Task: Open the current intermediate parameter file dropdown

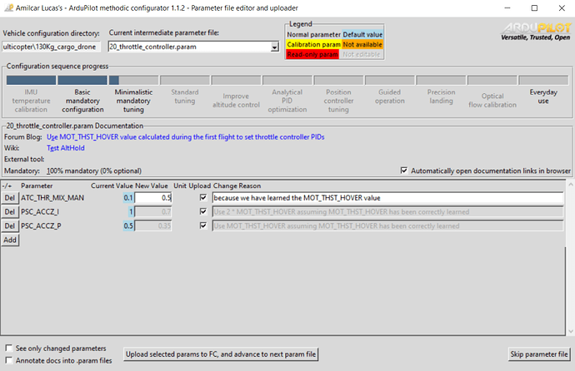Action: tap(274, 47)
